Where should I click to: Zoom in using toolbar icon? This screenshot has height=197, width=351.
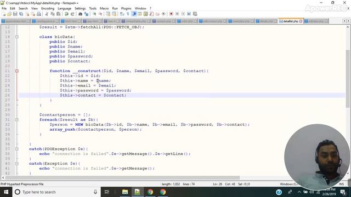94,14
